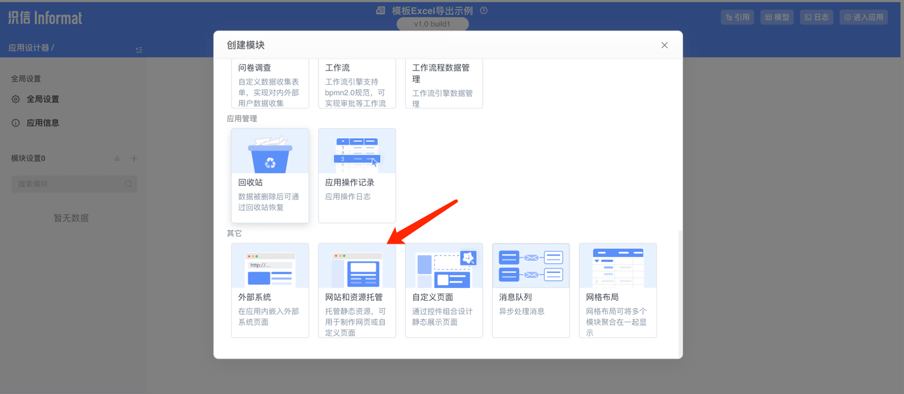Click the 识信 Informat logo

(44, 17)
